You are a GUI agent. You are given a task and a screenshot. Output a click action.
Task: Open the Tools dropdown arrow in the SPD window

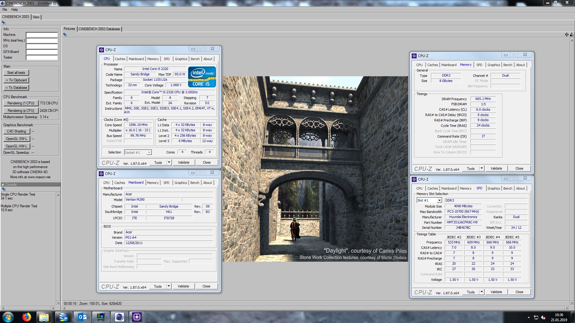482,292
